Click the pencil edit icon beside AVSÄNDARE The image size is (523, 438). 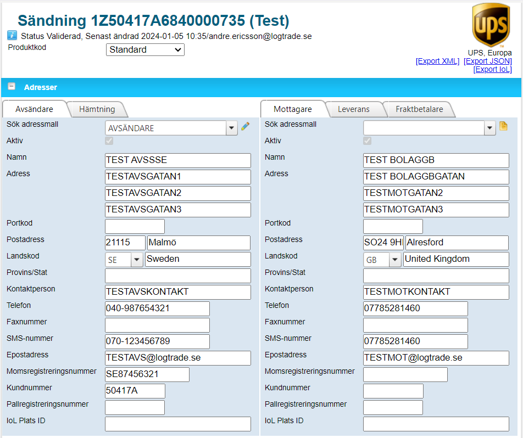click(246, 127)
